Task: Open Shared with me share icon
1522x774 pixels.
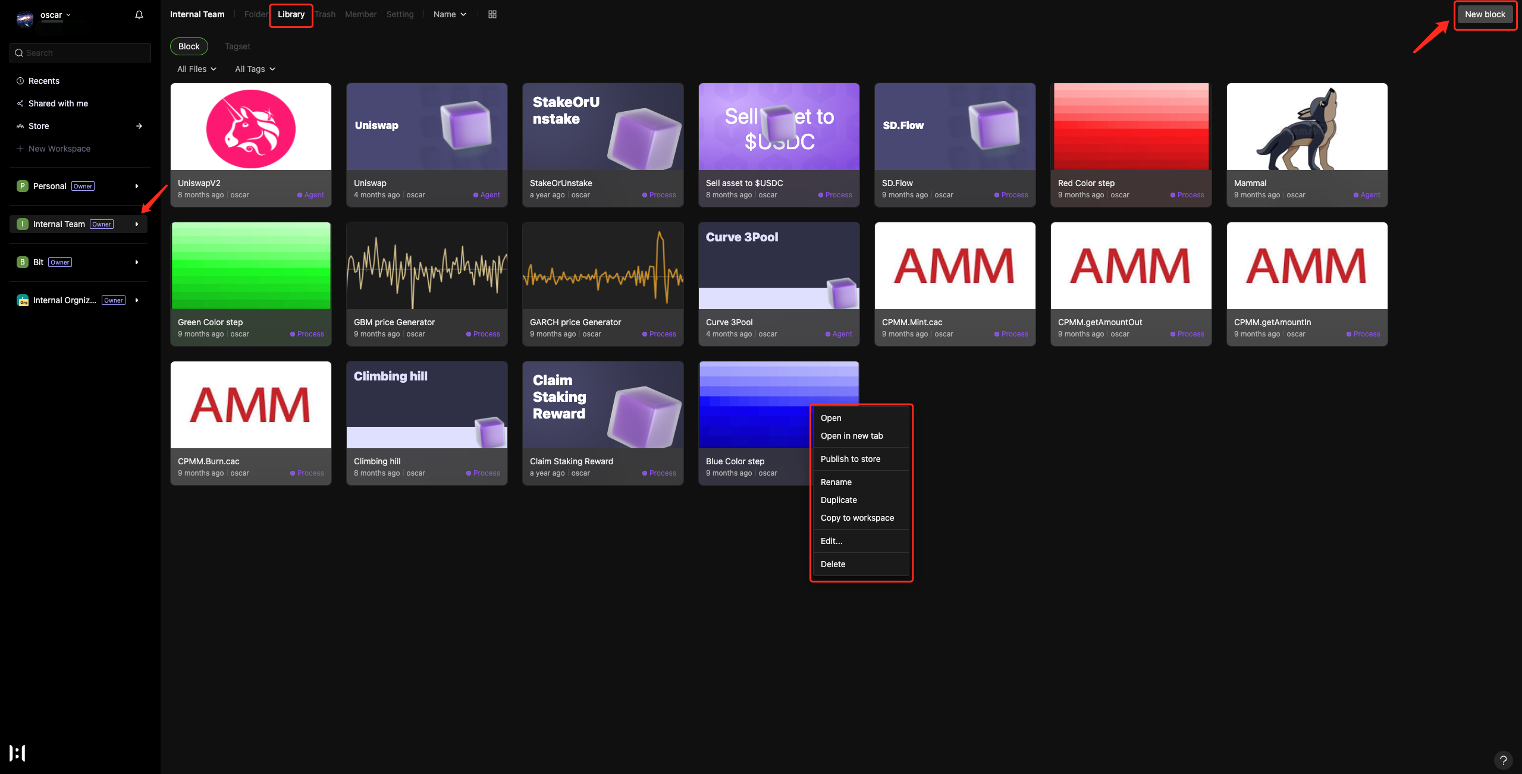Action: [20, 103]
